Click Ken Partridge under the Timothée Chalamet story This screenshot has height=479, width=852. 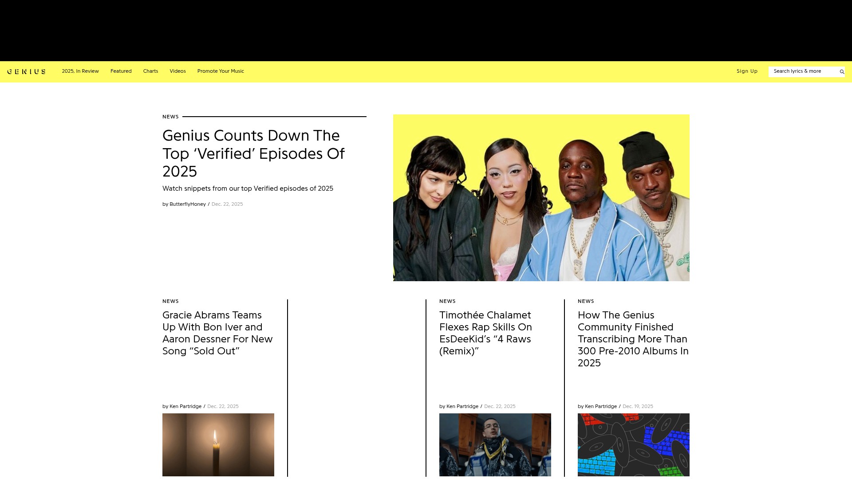(x=462, y=407)
